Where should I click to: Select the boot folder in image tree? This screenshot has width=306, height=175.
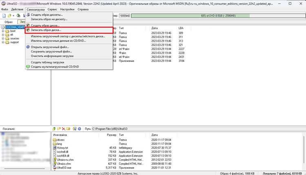(x=13, y=31)
